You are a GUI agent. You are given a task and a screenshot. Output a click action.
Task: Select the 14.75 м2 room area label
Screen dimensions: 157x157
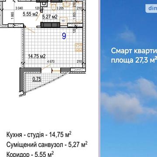click(x=37, y=56)
